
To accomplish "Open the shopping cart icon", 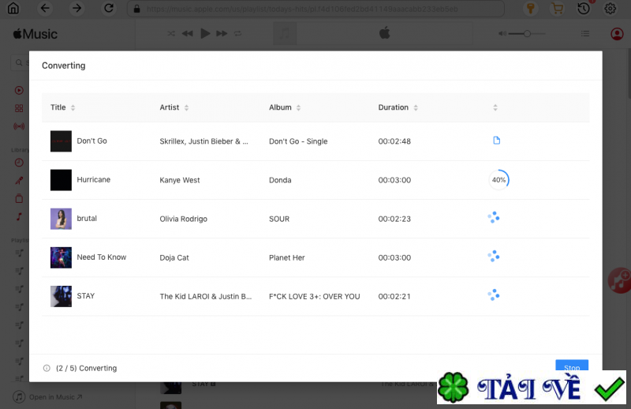I will click(x=558, y=9).
